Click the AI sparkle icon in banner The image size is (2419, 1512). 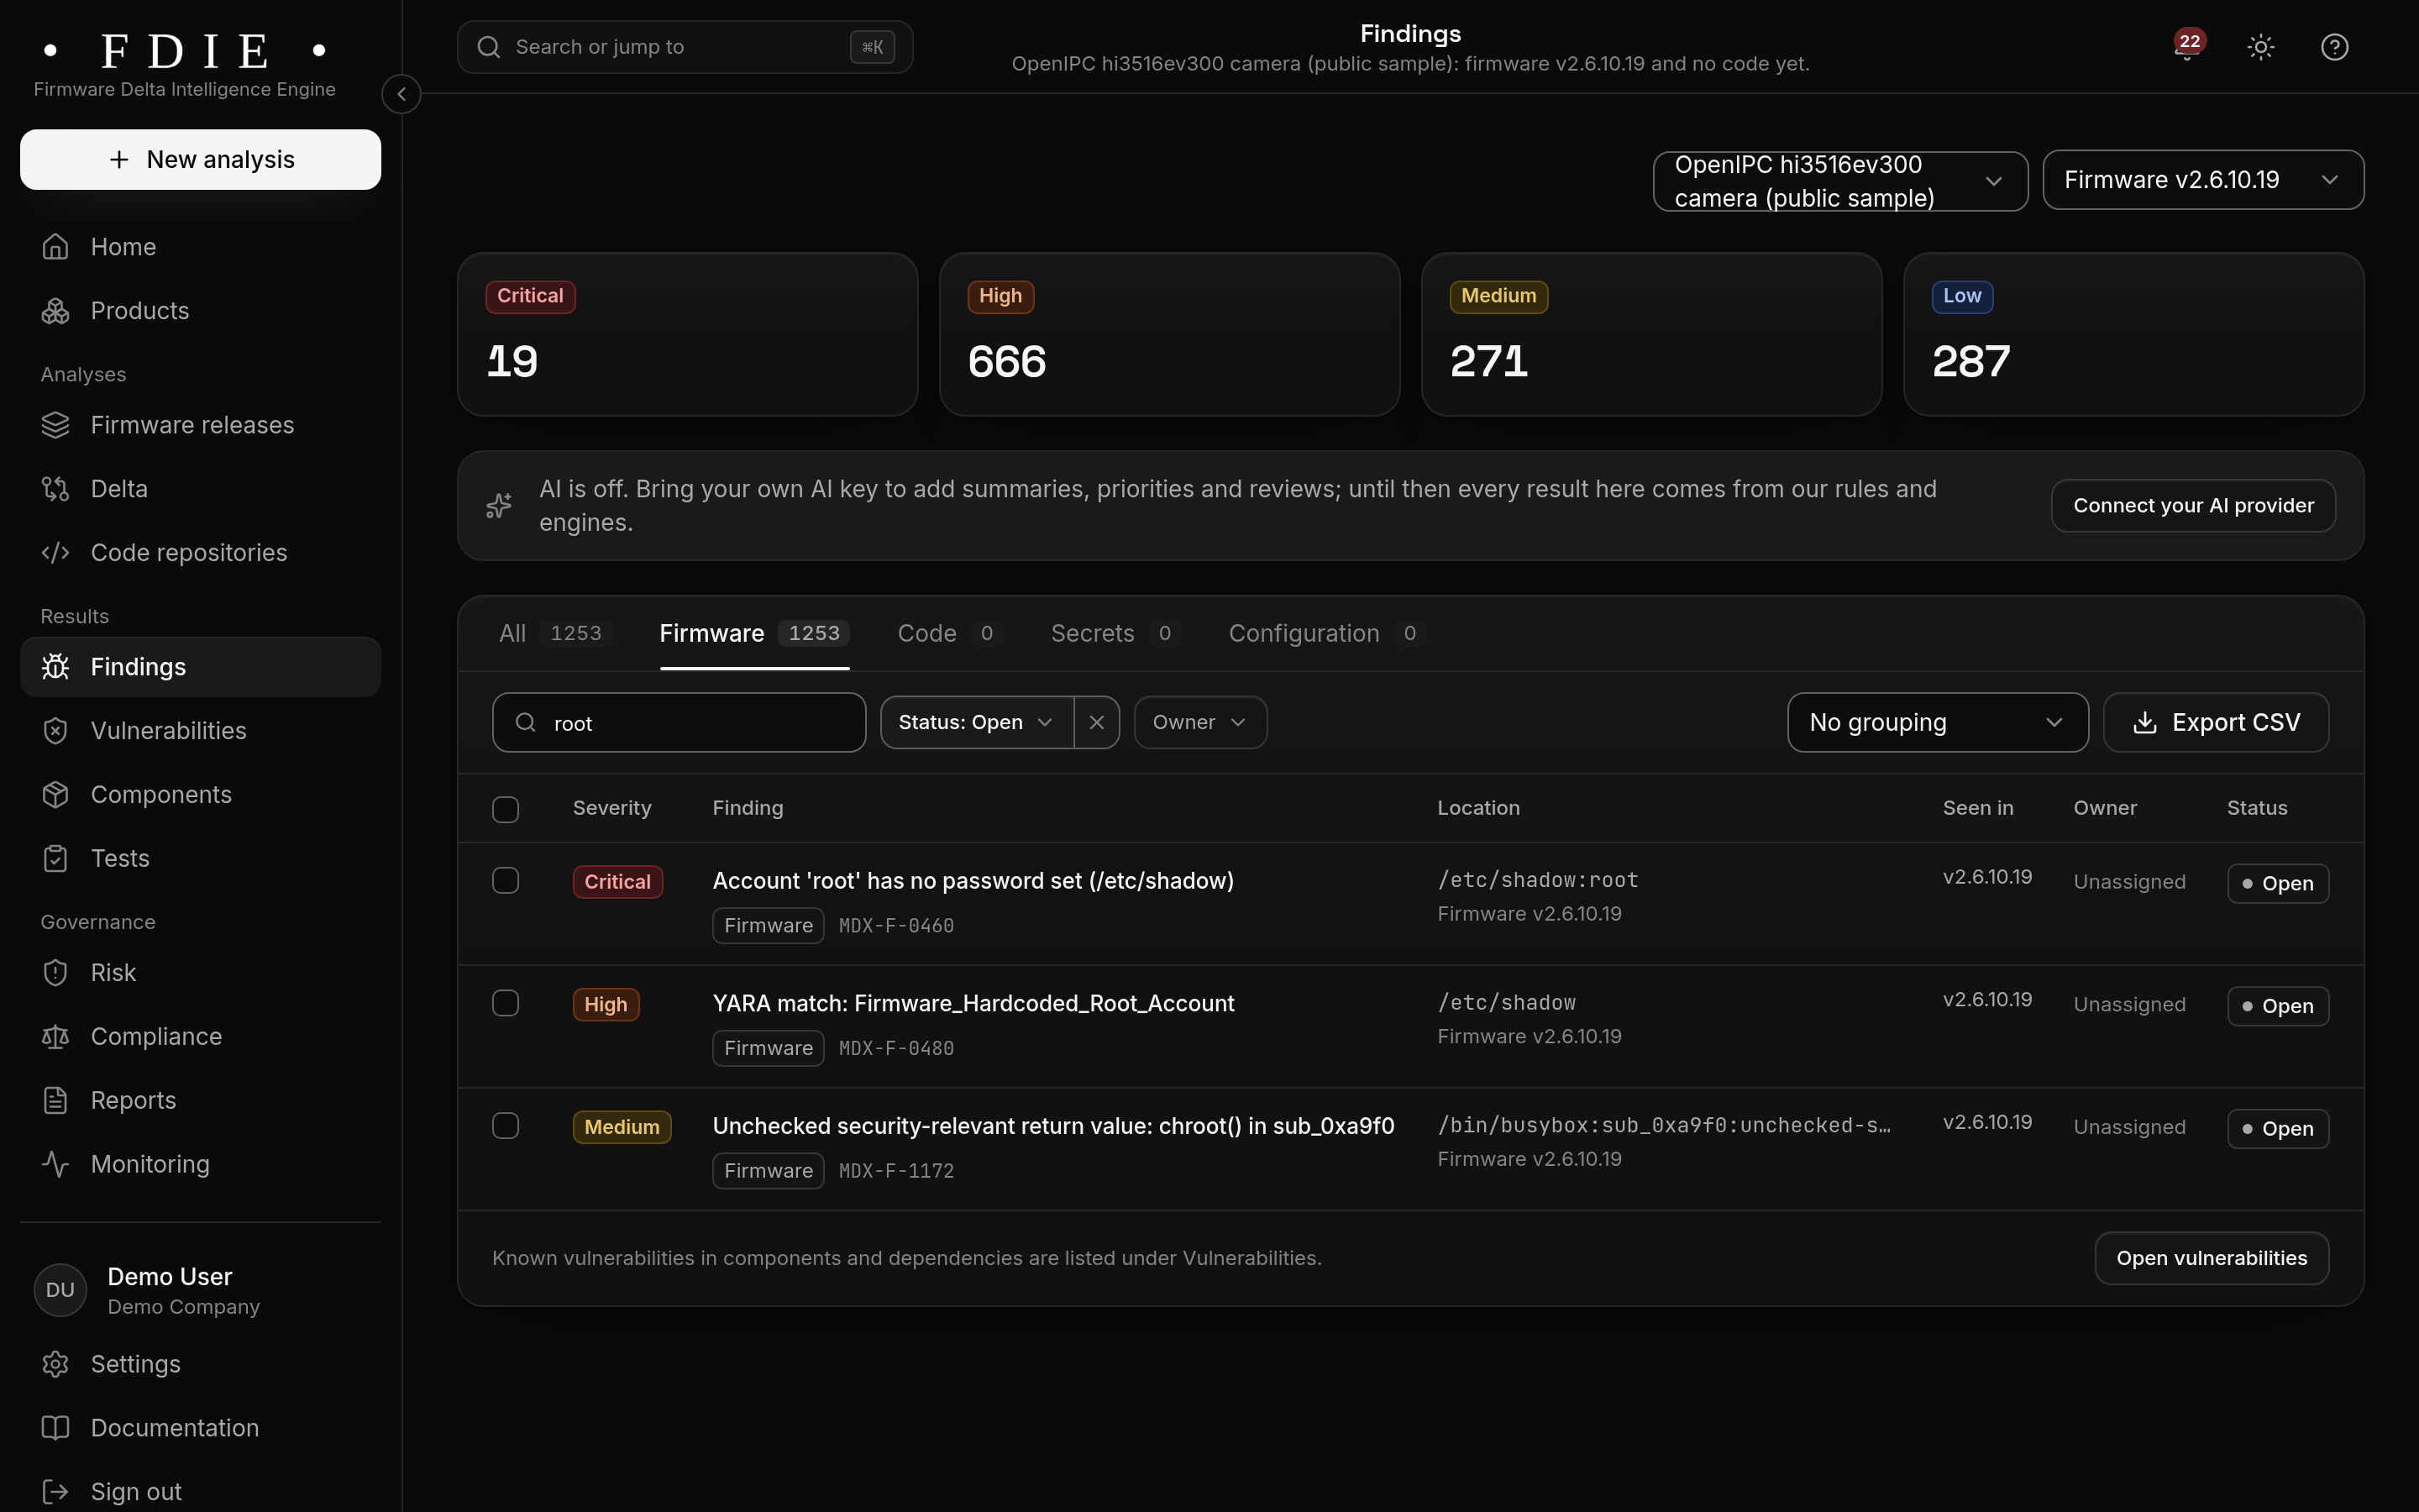(x=499, y=506)
